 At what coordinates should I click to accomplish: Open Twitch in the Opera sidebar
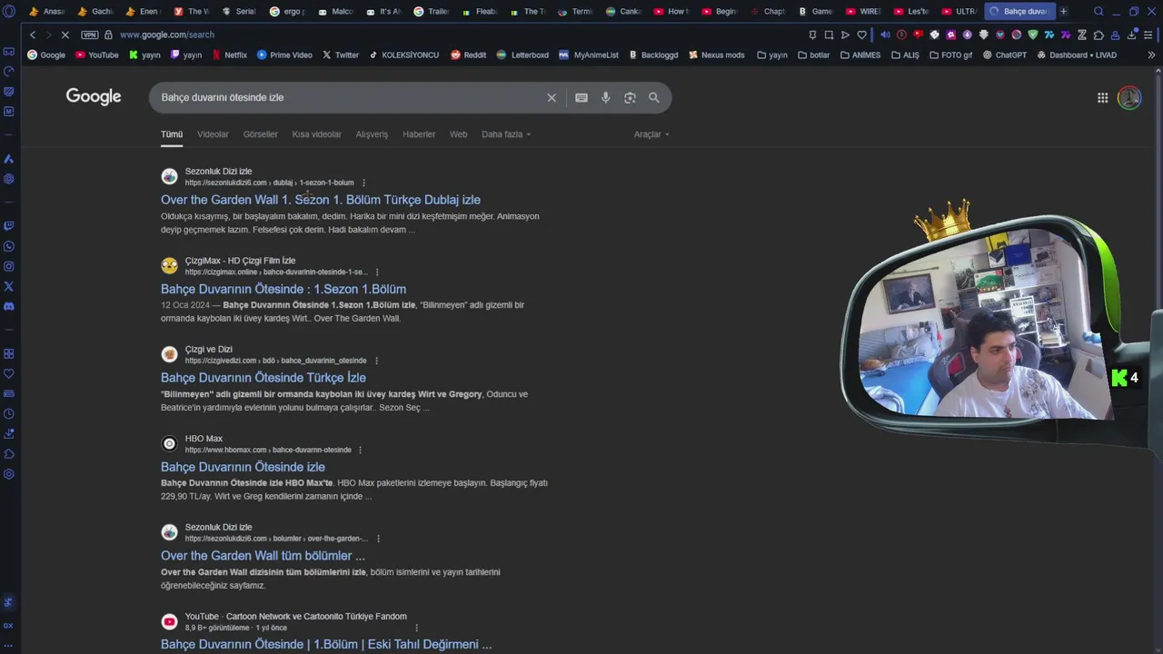[9, 226]
